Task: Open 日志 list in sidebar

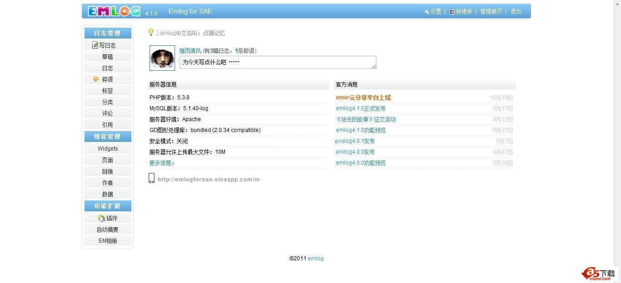Action: 108,68
